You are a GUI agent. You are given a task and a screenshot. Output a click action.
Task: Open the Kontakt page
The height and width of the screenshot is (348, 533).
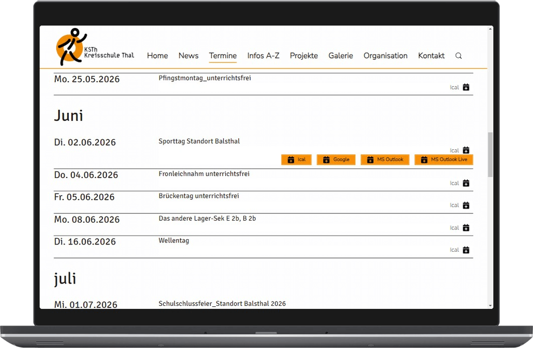(431, 56)
